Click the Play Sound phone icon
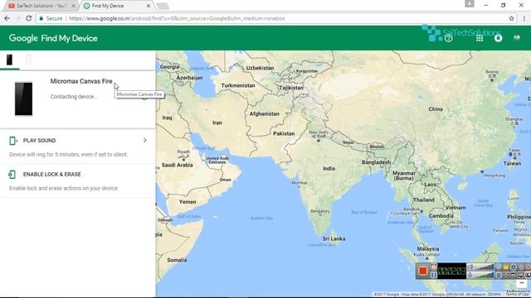The image size is (531, 298). 13,141
